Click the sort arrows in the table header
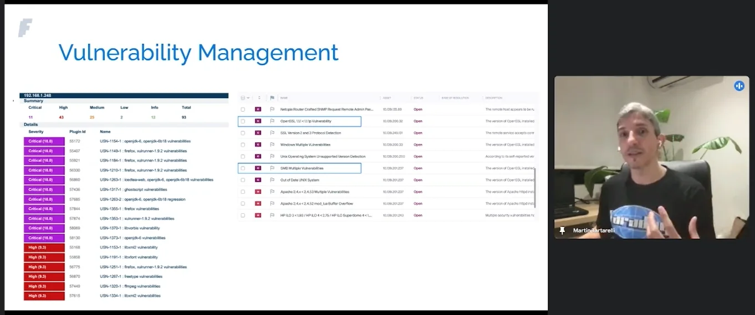 click(x=259, y=98)
